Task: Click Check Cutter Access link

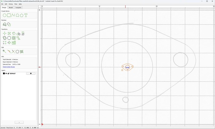Action: pos(9,67)
